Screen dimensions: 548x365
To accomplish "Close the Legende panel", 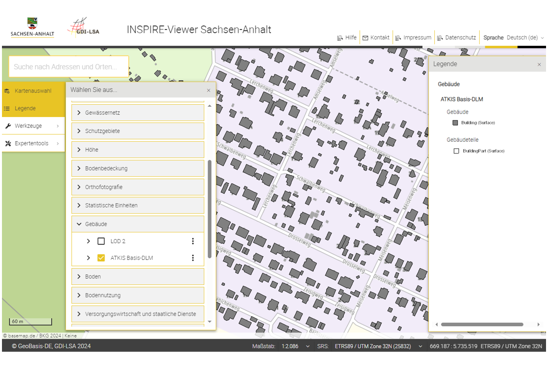I will click(539, 64).
